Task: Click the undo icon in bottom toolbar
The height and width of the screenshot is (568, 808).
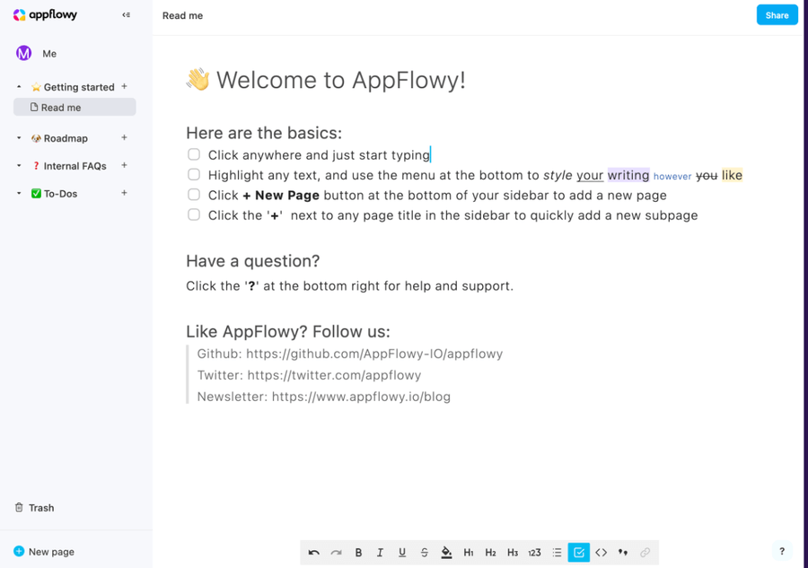Action: [x=314, y=553]
